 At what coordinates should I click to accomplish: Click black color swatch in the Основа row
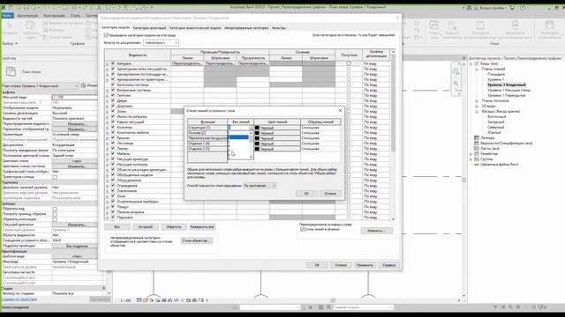click(257, 133)
